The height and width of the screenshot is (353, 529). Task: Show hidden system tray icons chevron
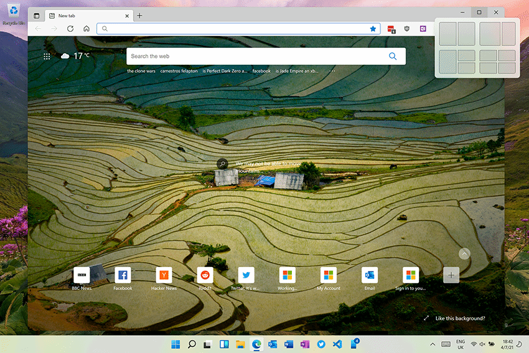[433, 344]
